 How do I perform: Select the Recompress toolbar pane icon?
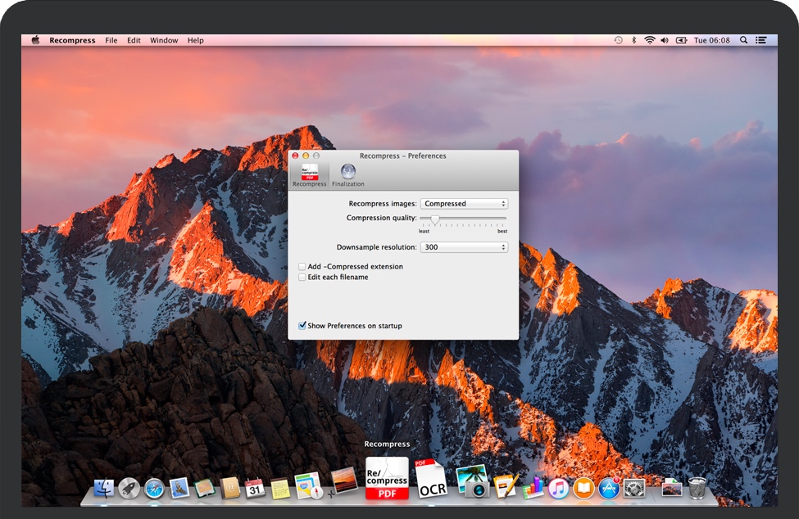coord(310,175)
